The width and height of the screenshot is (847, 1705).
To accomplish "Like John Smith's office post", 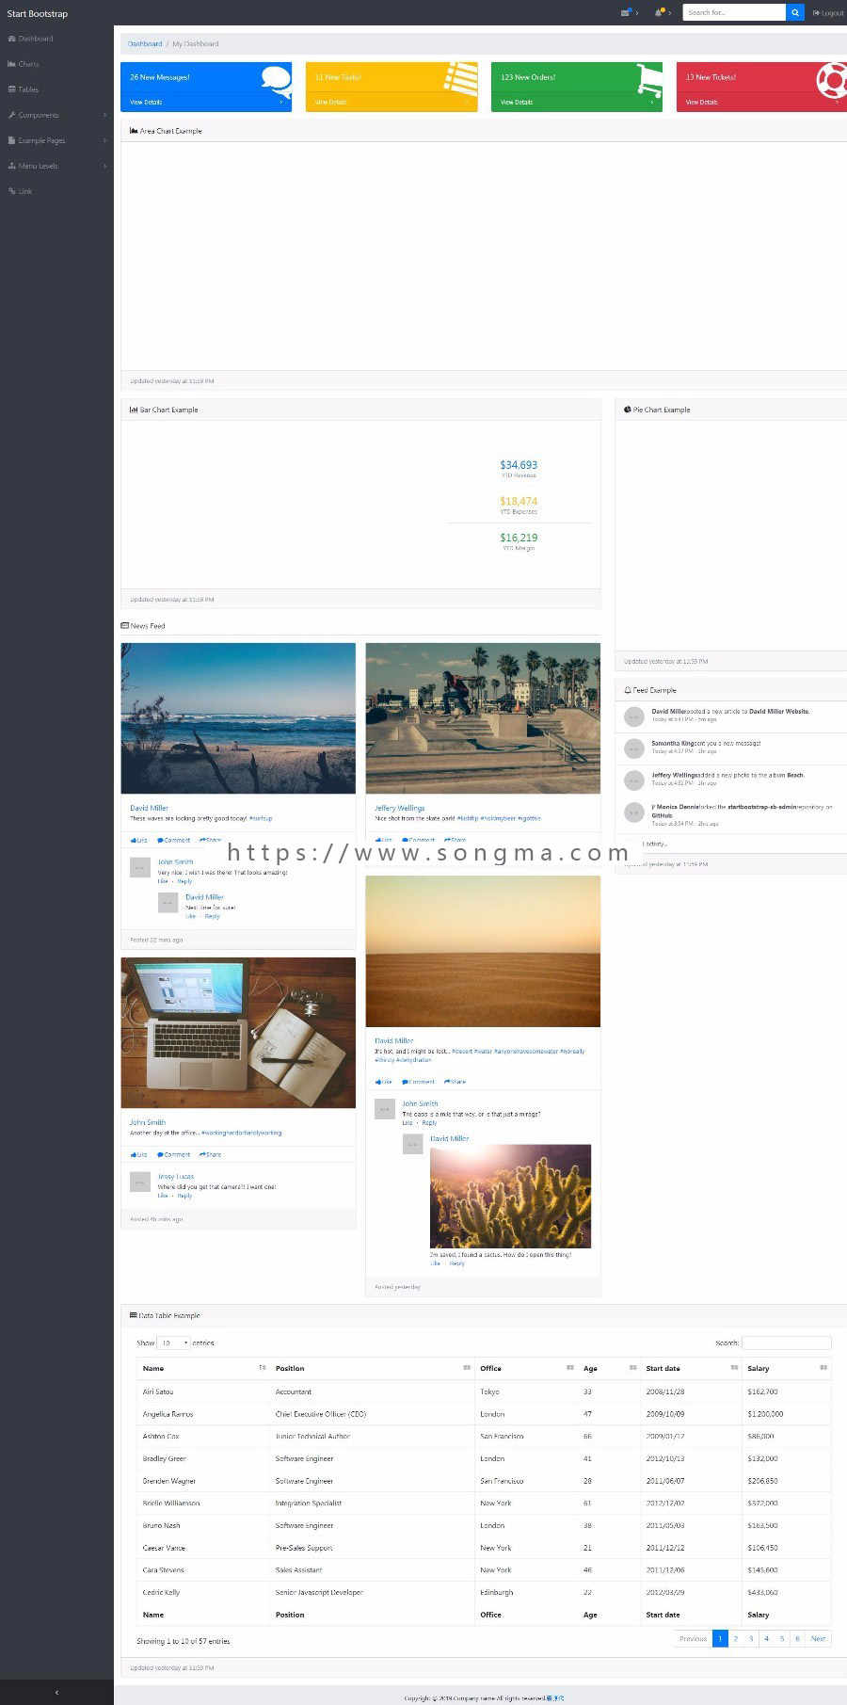I will (x=138, y=1154).
